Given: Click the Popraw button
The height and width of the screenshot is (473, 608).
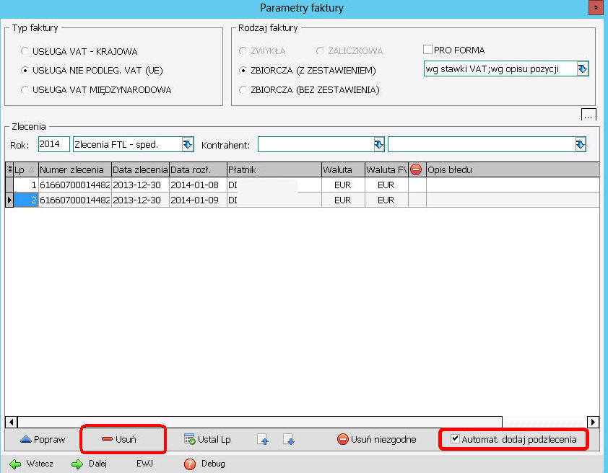Looking at the screenshot, I should point(43,439).
